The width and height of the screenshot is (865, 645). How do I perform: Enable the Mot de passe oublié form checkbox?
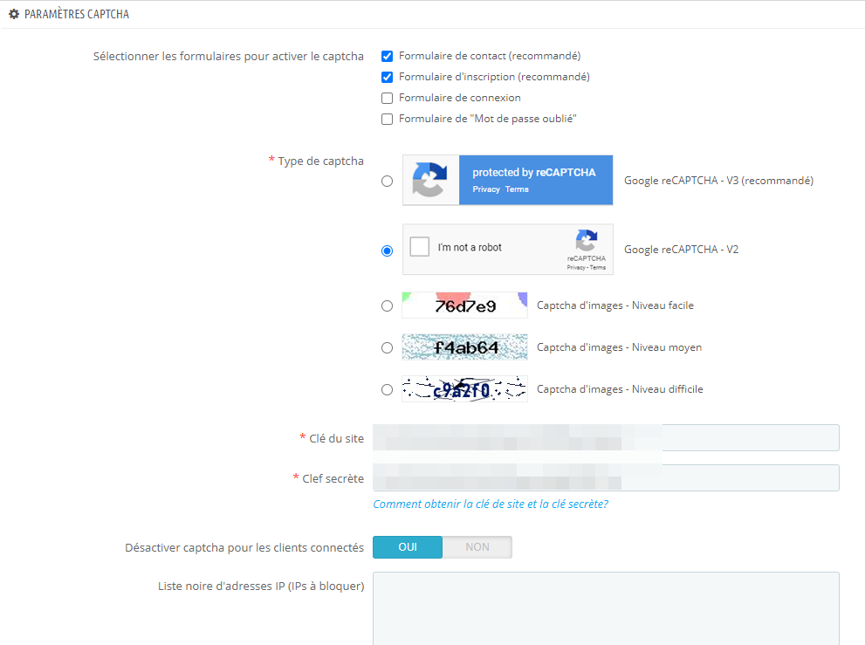[x=388, y=120]
